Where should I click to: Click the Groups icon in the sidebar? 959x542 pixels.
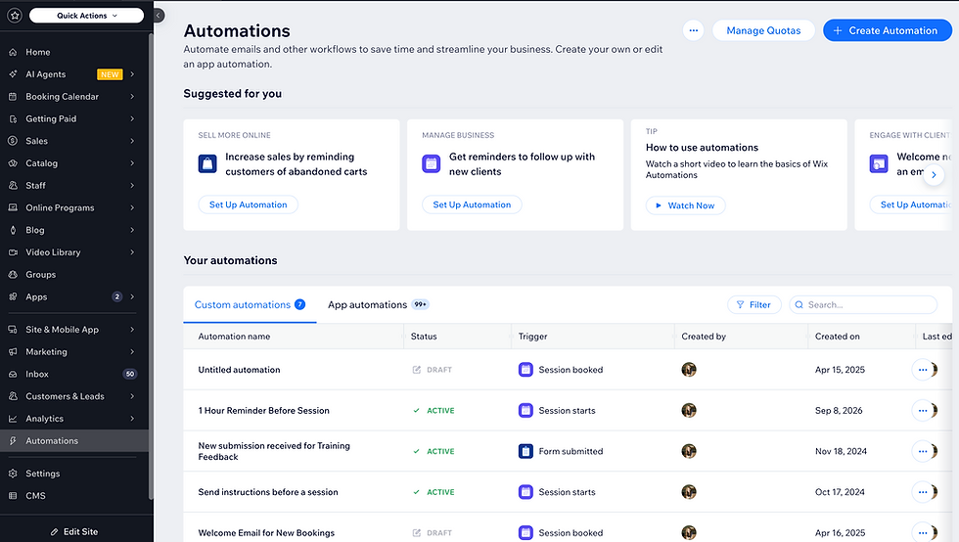click(x=13, y=275)
